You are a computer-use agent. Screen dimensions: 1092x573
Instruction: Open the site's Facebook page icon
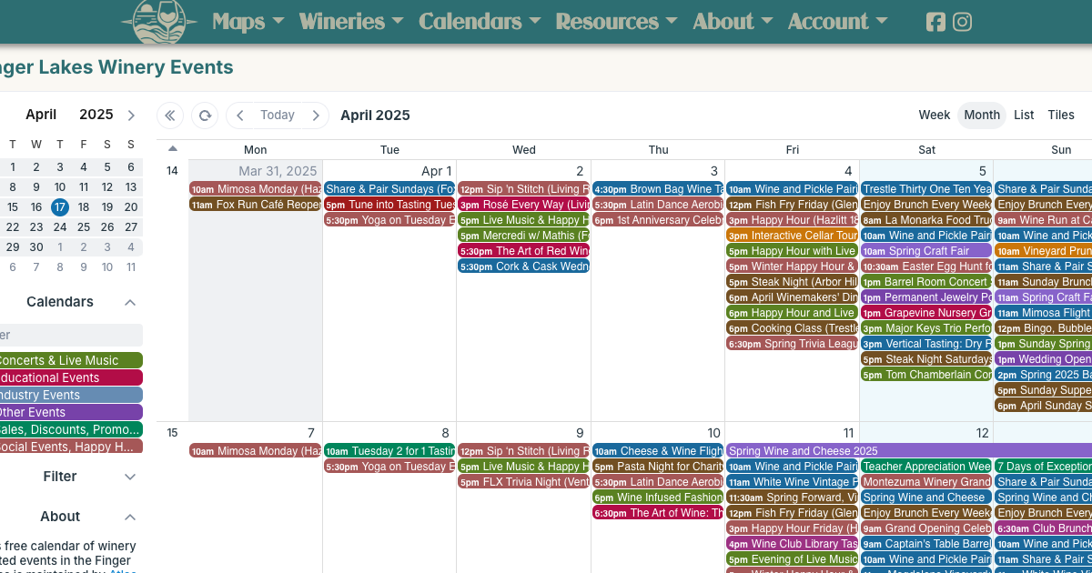tap(935, 22)
